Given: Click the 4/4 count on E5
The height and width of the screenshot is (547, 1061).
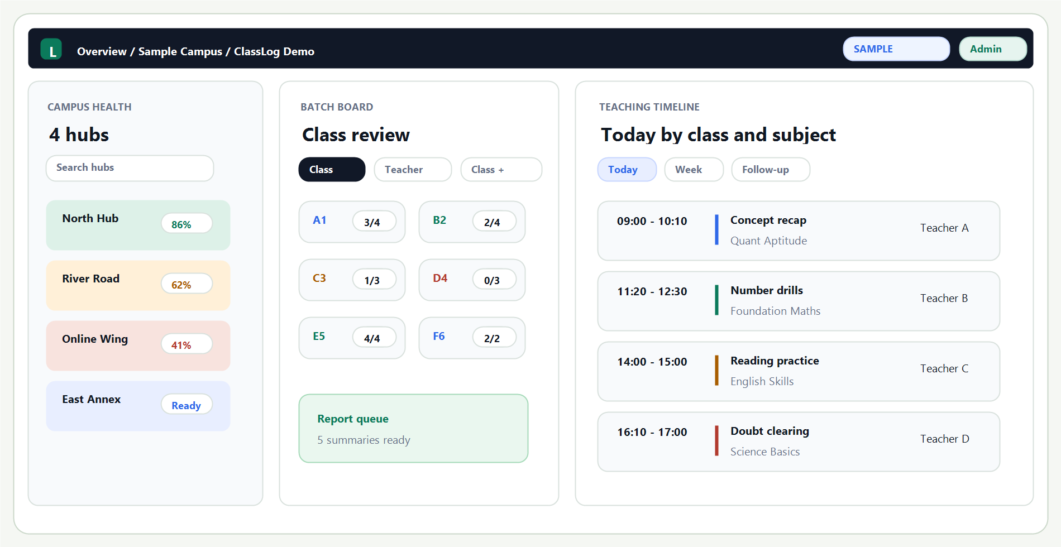Looking at the screenshot, I should click(374, 338).
